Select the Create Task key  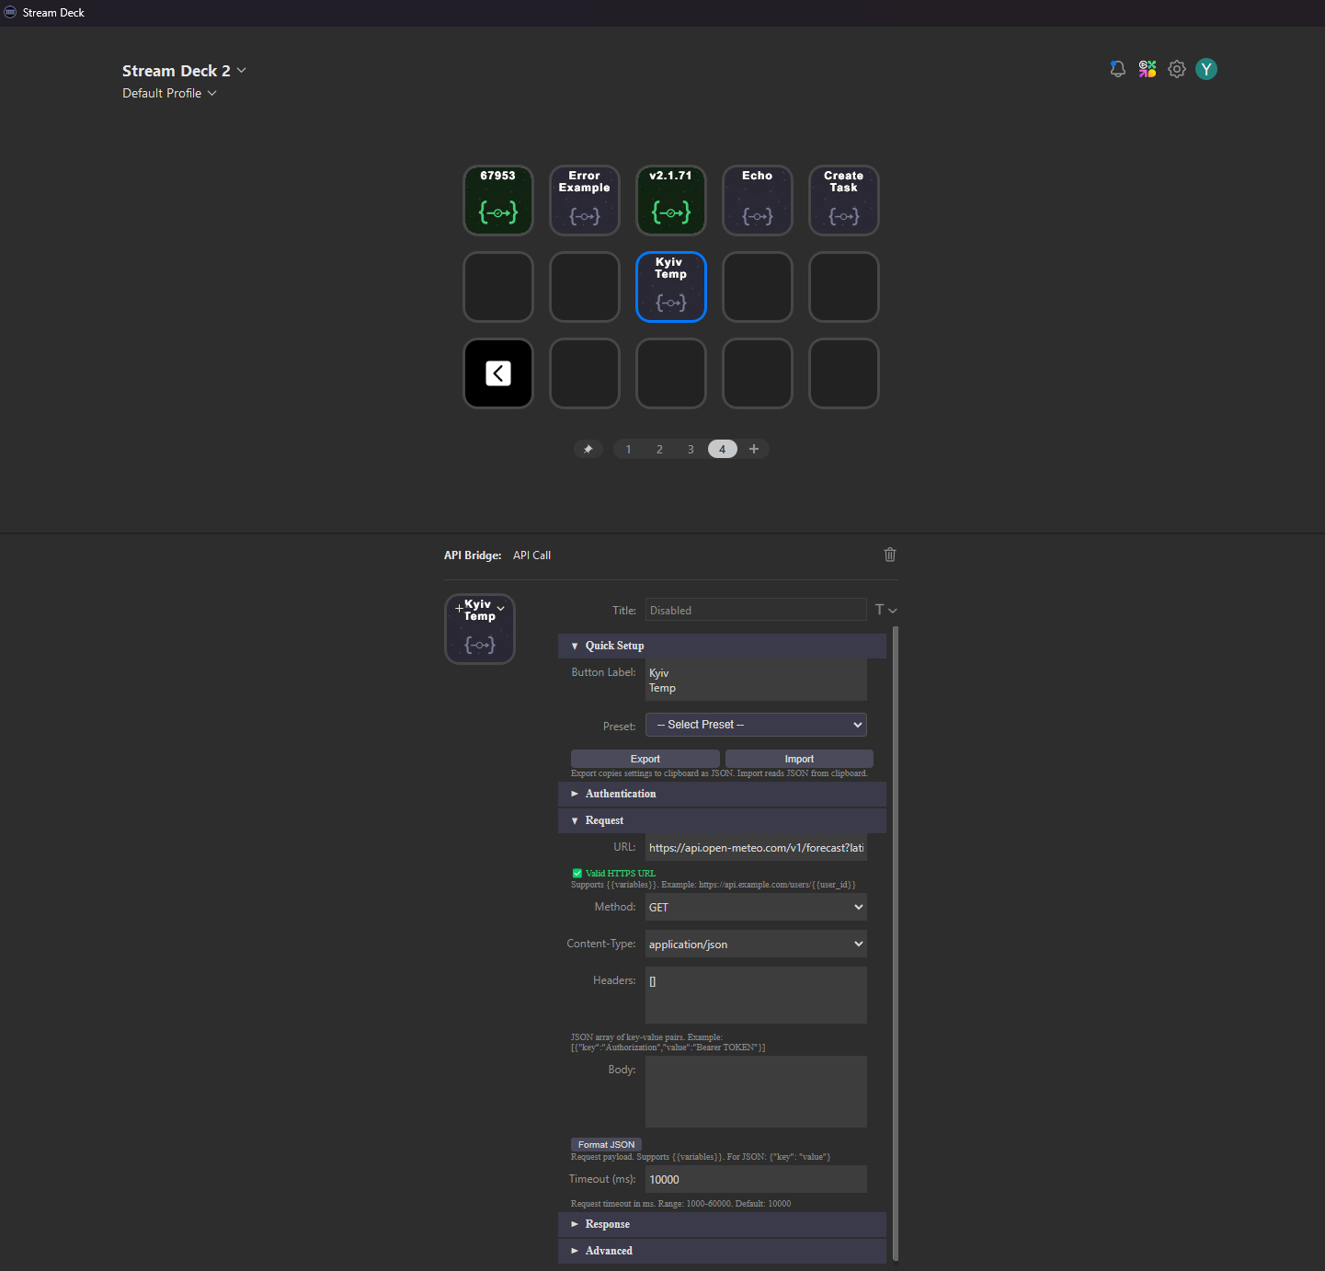pos(843,200)
